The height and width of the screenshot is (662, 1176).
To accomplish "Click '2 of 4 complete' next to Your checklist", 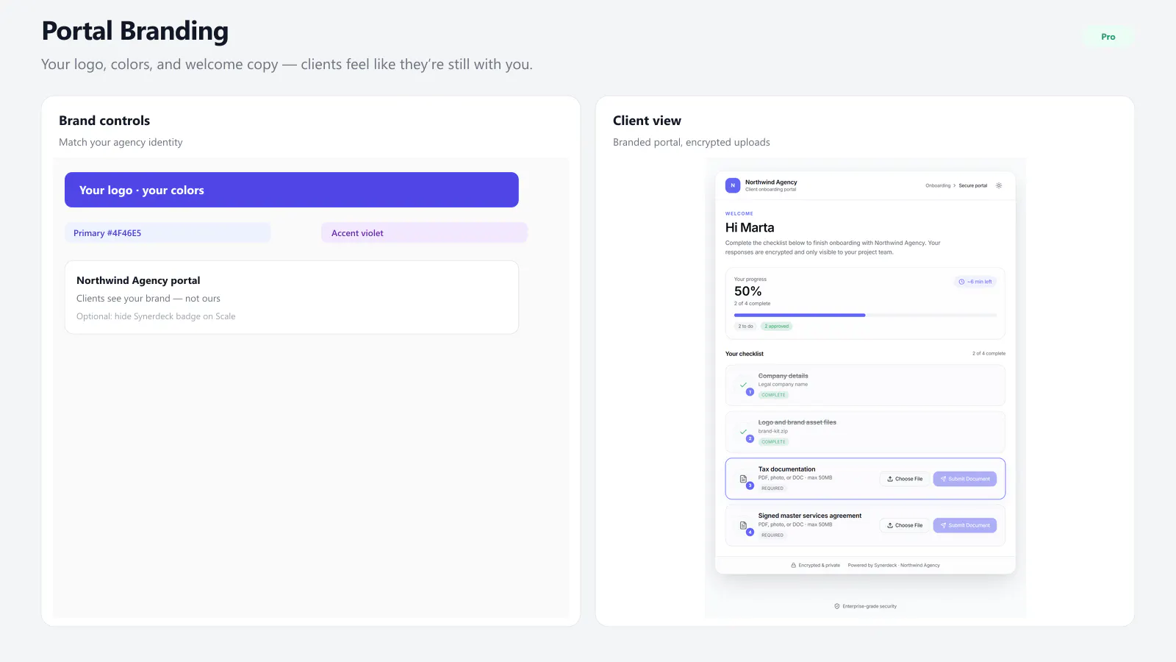I will click(x=989, y=354).
